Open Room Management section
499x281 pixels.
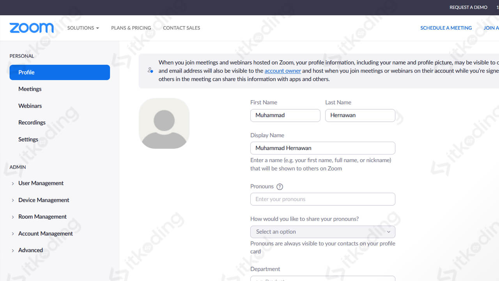(42, 217)
